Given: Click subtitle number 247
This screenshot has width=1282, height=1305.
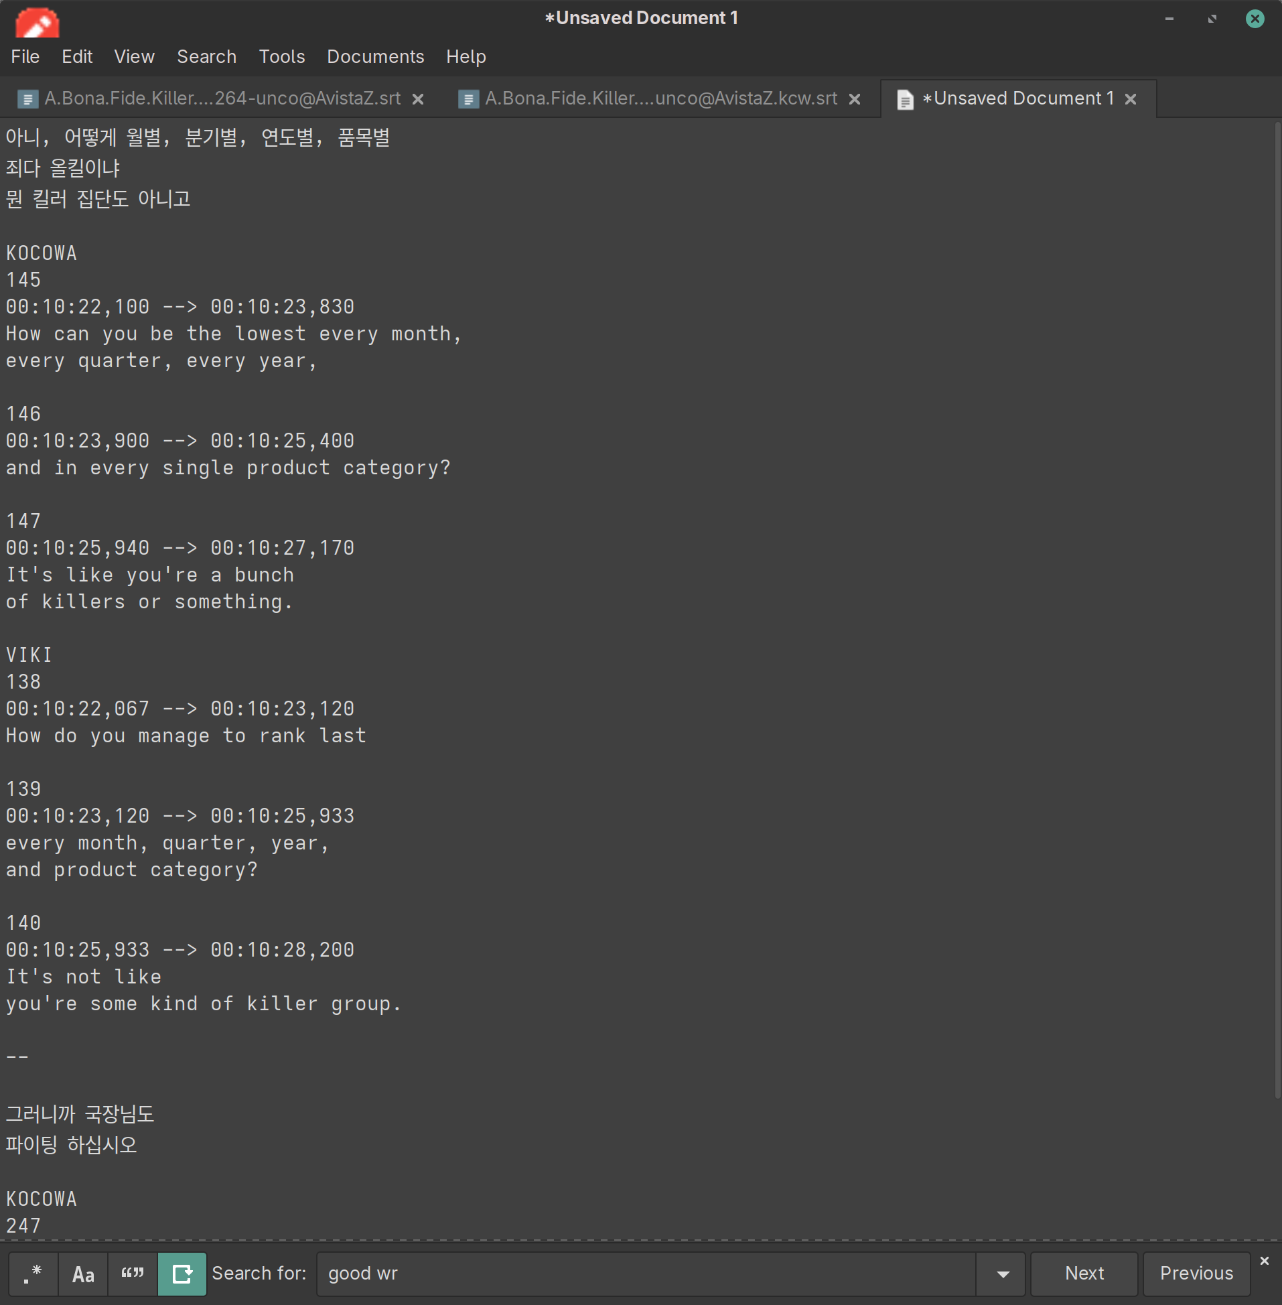Looking at the screenshot, I should coord(23,1225).
